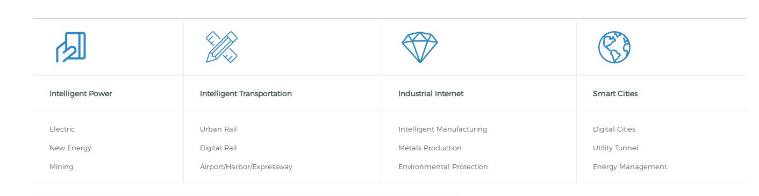Image resolution: width=759 pixels, height=196 pixels.
Task: Open the Intelligent Power heading
Action: pos(81,93)
